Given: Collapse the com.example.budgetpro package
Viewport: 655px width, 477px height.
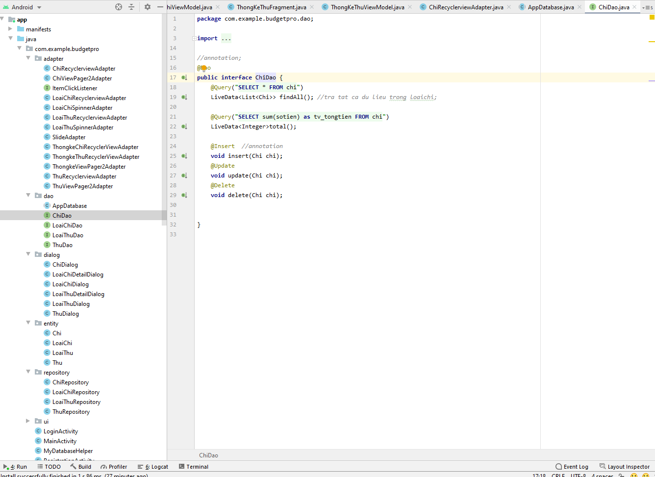Looking at the screenshot, I should pos(19,49).
